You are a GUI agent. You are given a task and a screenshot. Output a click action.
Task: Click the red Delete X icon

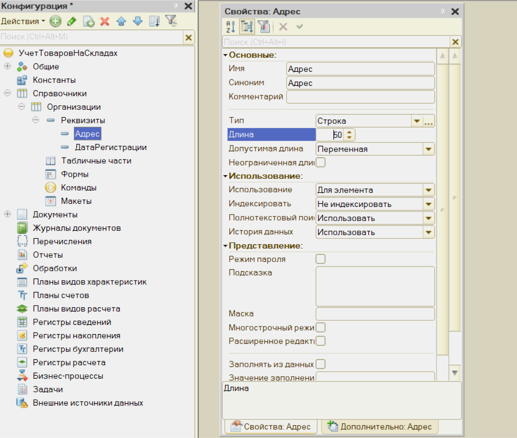click(105, 21)
